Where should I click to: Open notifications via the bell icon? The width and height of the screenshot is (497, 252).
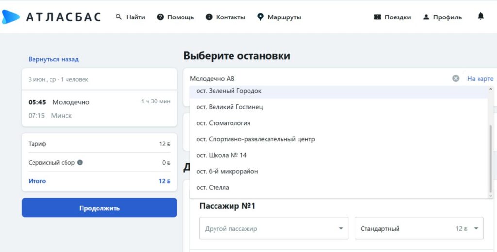coord(481,16)
